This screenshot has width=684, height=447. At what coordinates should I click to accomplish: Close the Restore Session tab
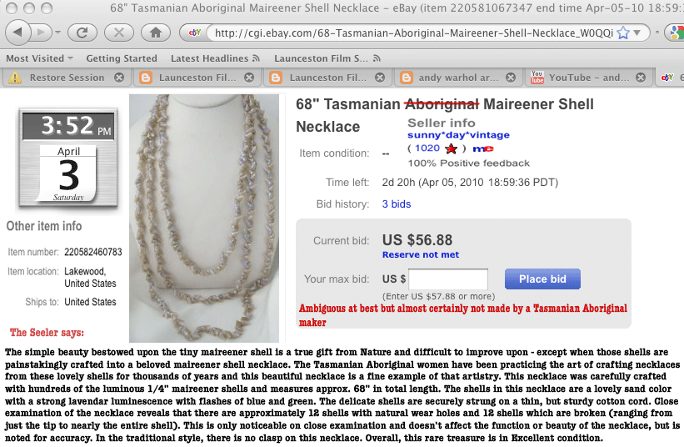119,78
